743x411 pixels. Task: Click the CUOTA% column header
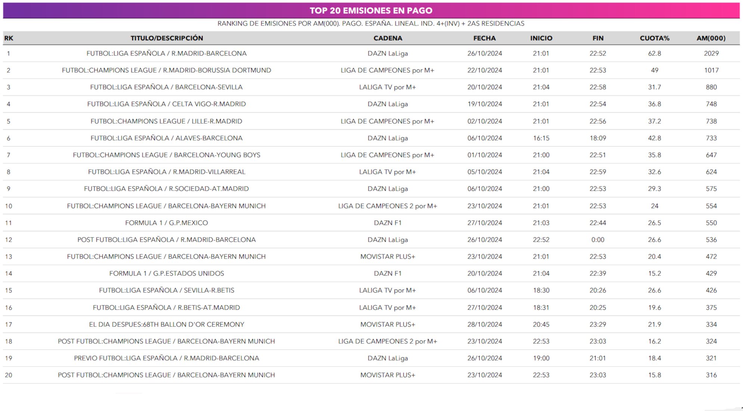[x=654, y=38]
